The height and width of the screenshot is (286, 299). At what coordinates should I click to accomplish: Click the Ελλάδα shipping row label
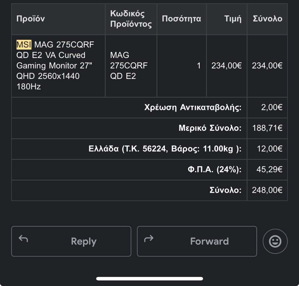click(165, 149)
